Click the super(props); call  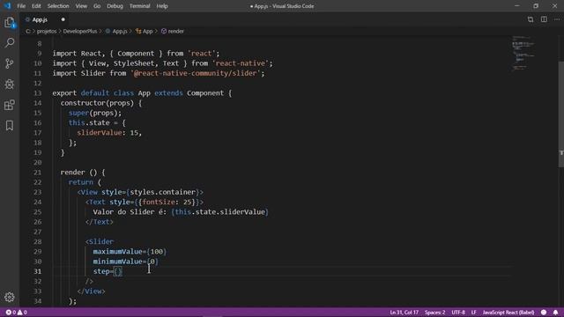(95, 113)
